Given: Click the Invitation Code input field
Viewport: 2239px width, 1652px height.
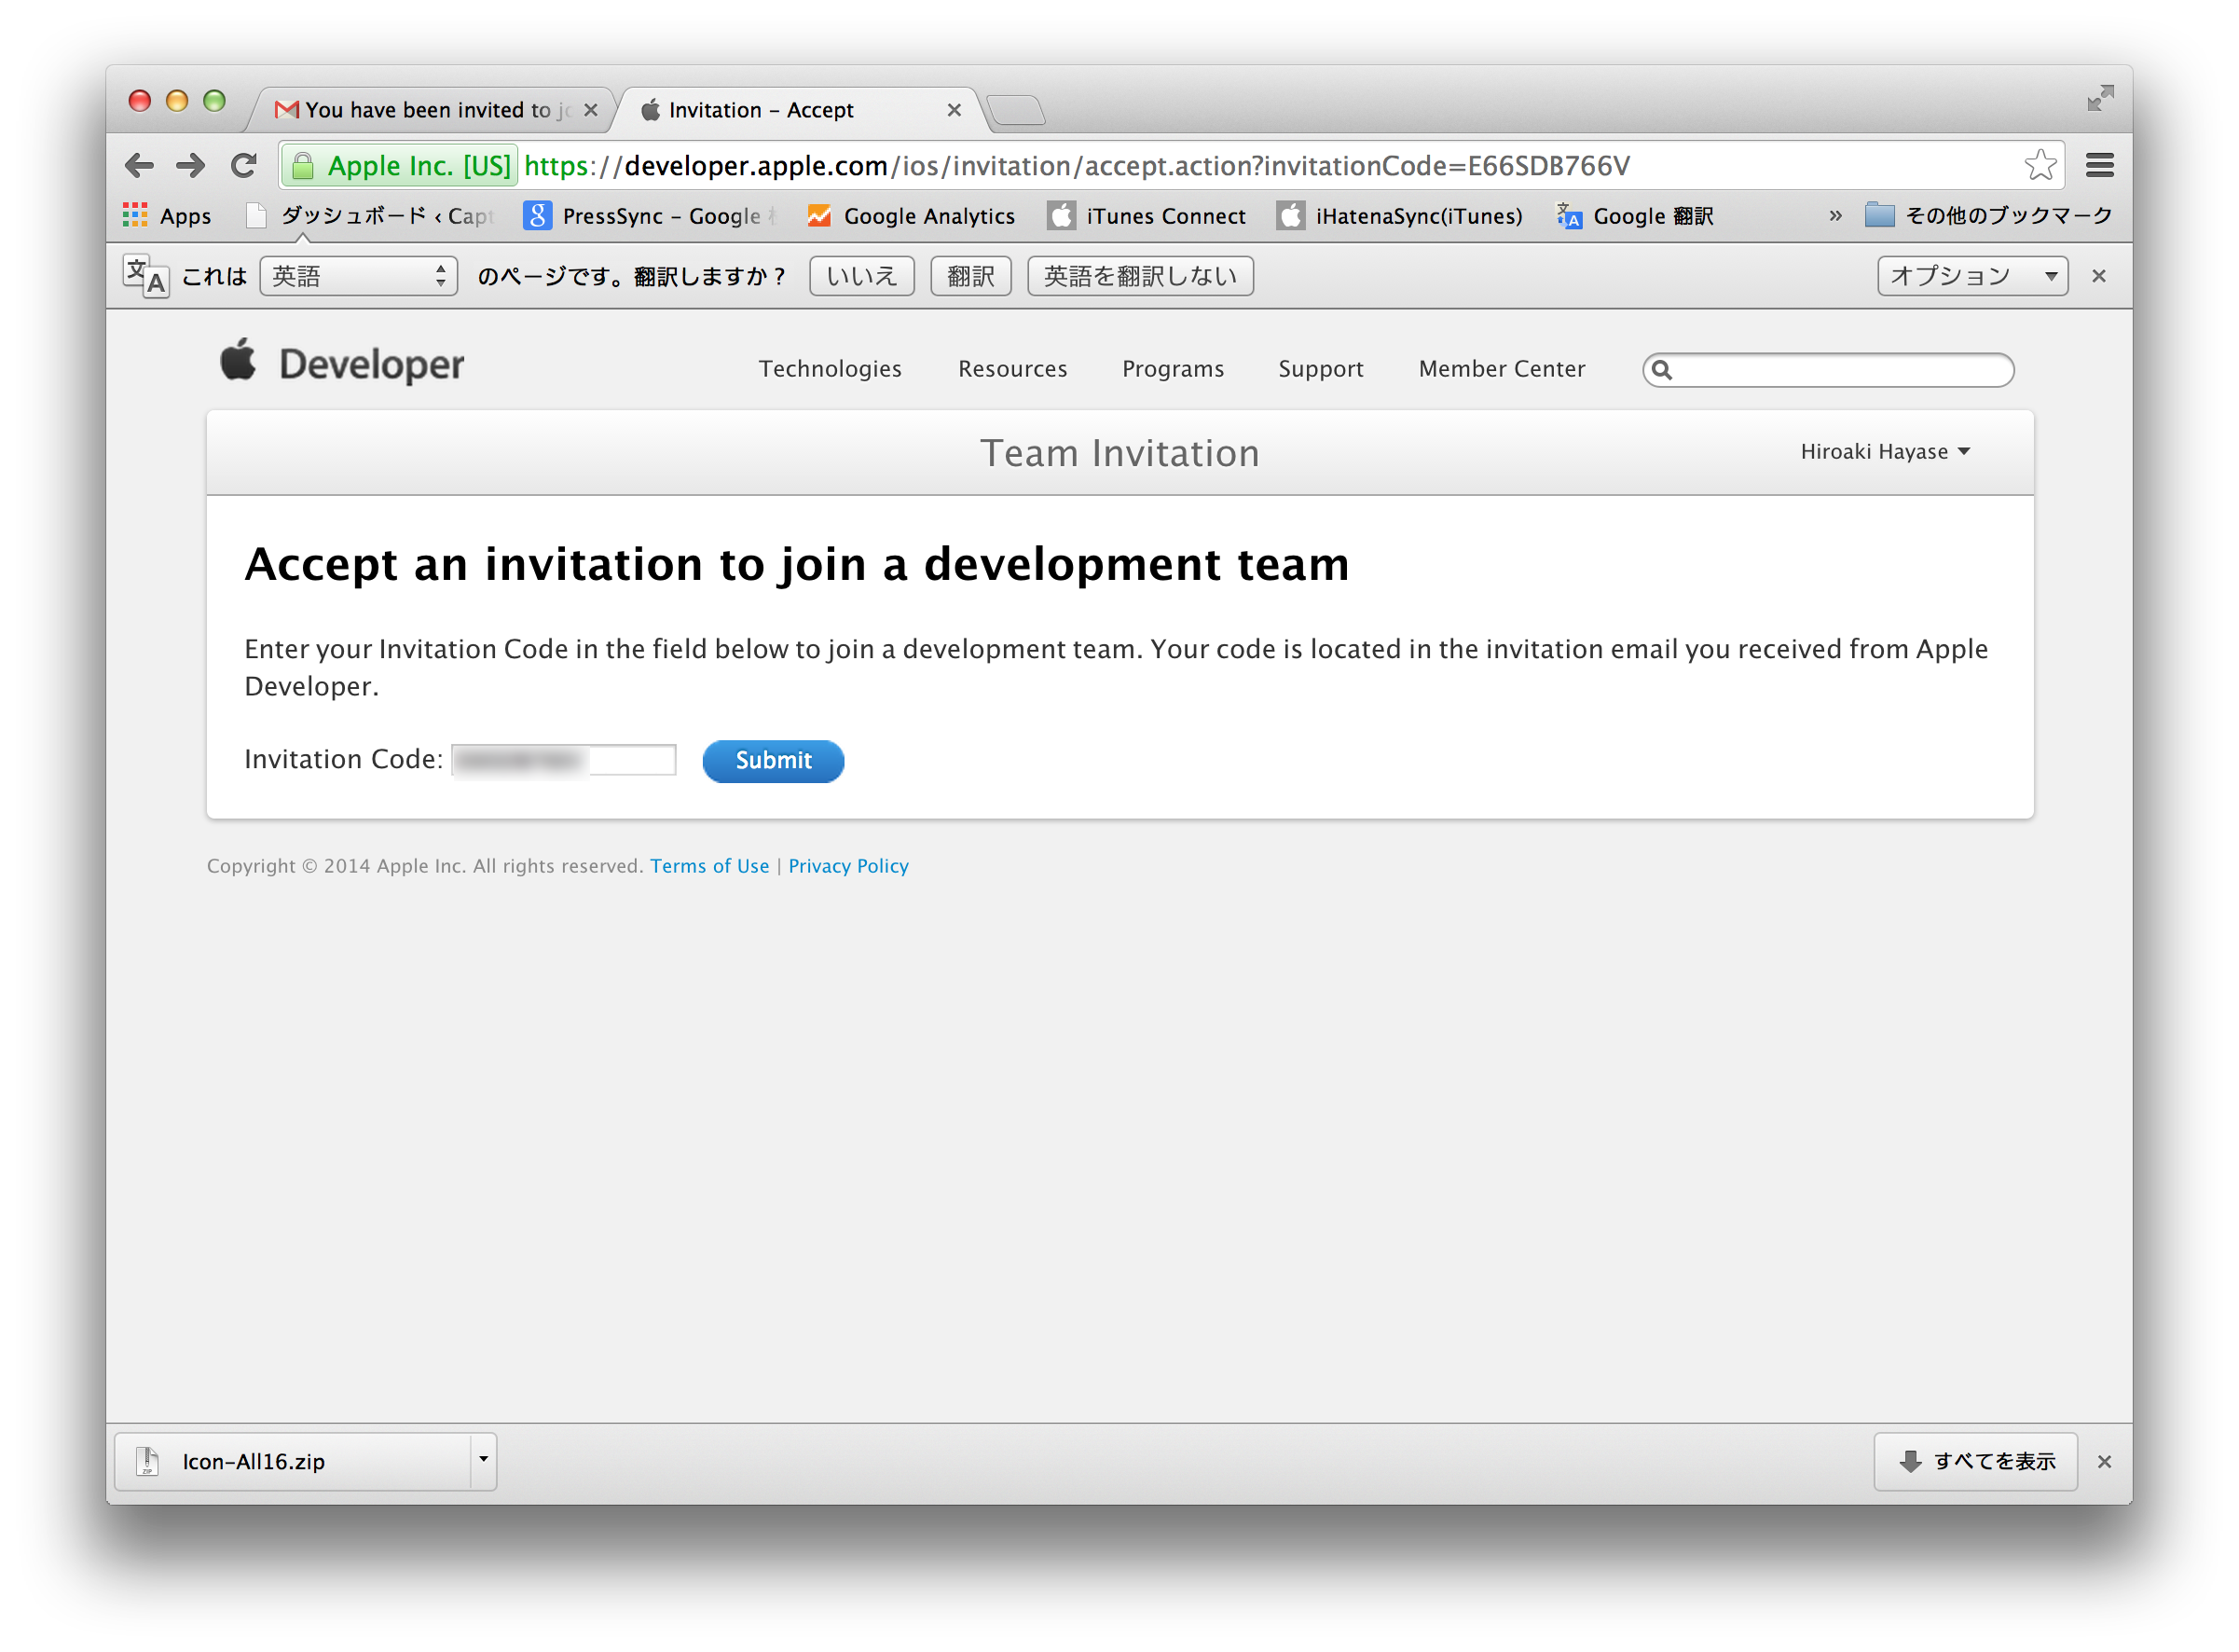Looking at the screenshot, I should pos(564,761).
